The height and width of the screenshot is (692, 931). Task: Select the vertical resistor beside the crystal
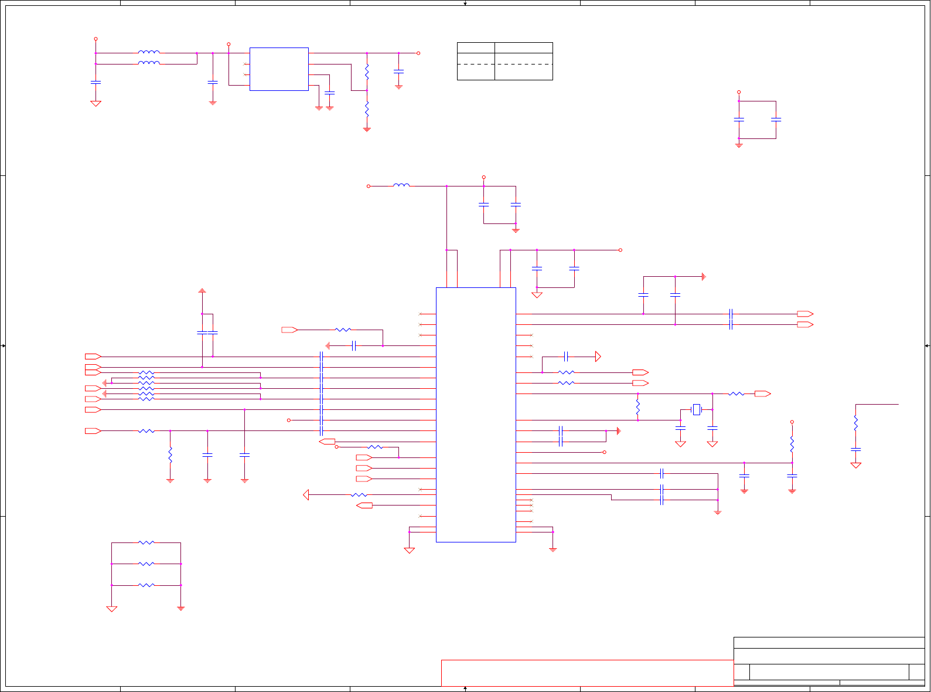click(637, 407)
